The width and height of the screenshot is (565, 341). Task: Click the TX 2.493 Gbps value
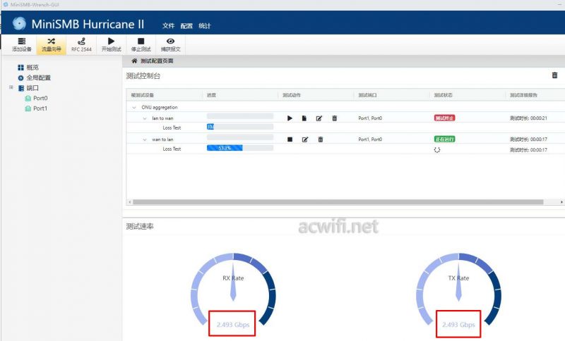click(458, 325)
